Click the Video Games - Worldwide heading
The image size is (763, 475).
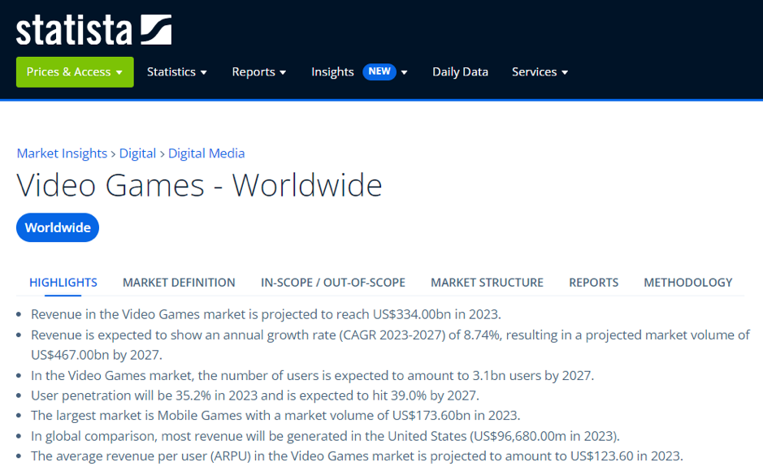(x=199, y=186)
